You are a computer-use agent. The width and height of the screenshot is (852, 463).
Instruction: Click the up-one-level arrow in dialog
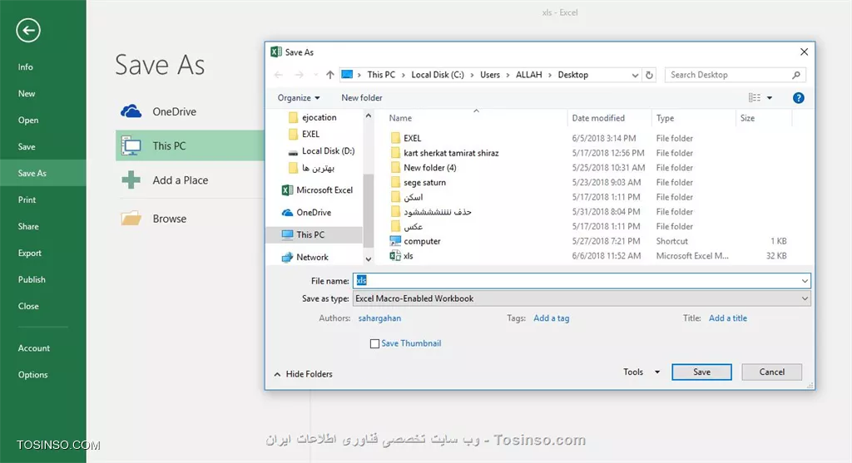pos(329,75)
